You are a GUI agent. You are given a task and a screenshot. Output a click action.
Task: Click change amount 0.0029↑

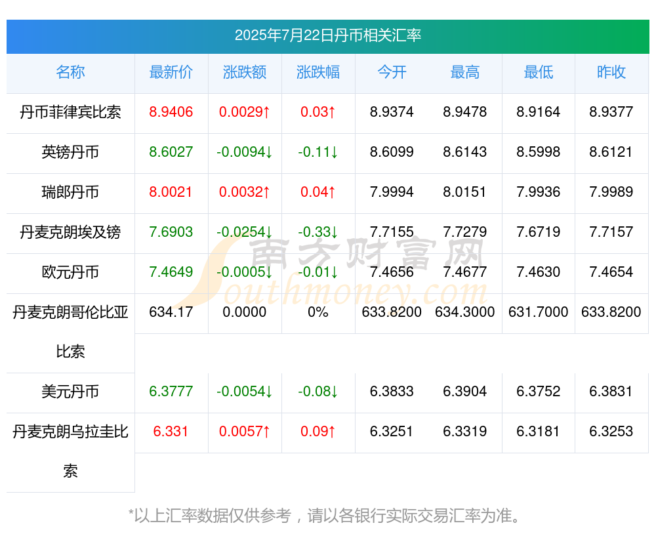244,112
